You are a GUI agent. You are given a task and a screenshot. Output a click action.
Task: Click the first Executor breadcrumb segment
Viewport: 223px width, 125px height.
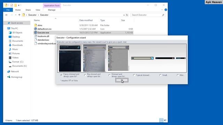32,15
